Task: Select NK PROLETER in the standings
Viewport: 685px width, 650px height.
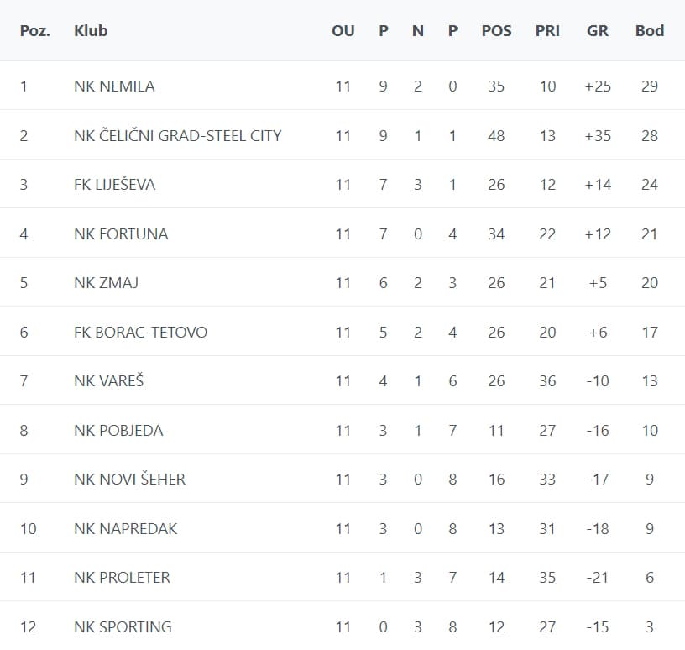Action: pos(122,578)
